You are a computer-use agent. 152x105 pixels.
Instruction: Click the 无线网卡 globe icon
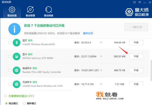coord(17,84)
